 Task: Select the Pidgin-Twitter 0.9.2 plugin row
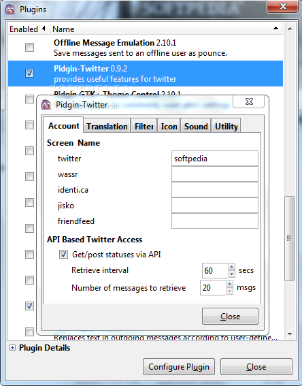click(146, 74)
